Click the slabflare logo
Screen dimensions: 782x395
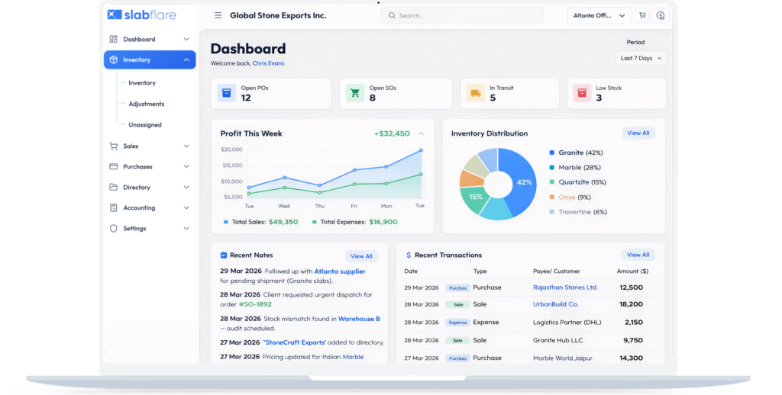click(x=141, y=15)
